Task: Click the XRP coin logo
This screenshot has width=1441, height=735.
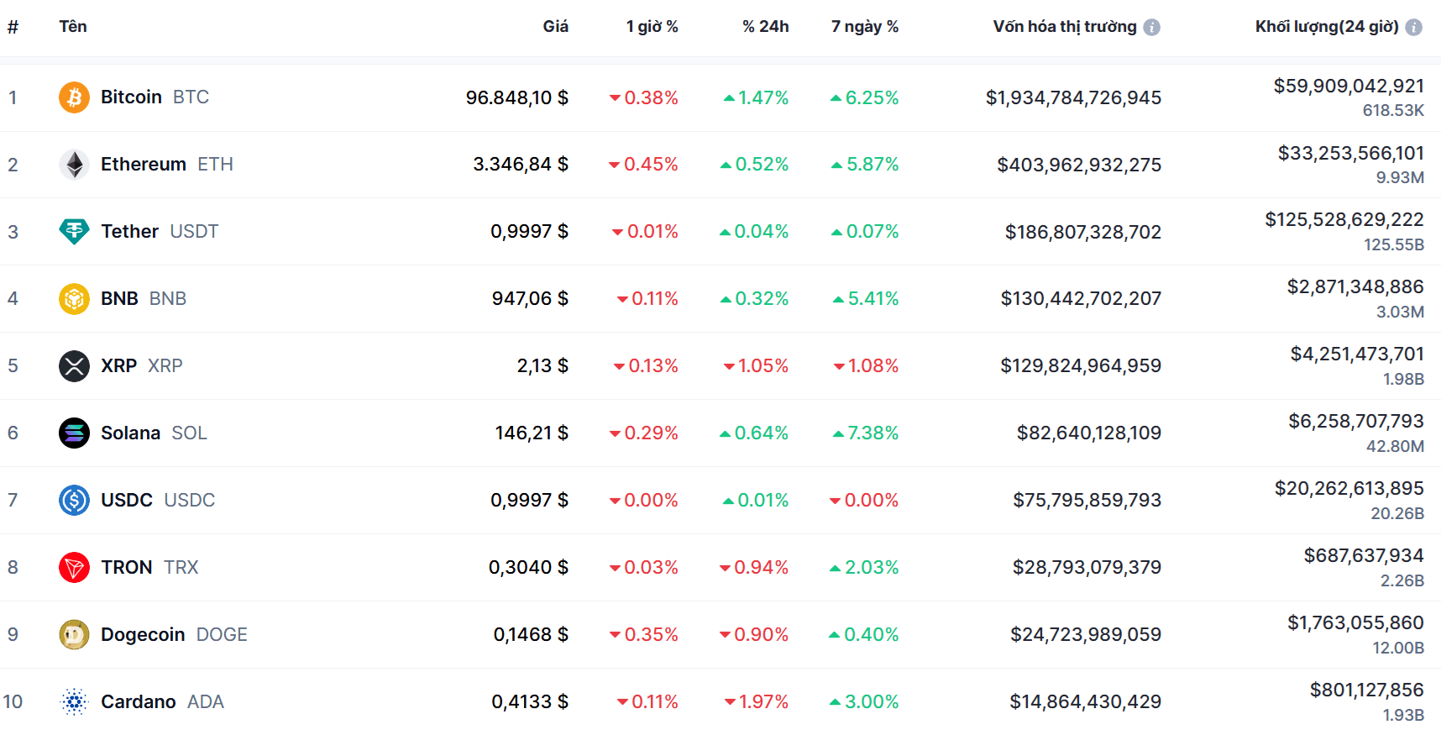Action: (x=74, y=365)
